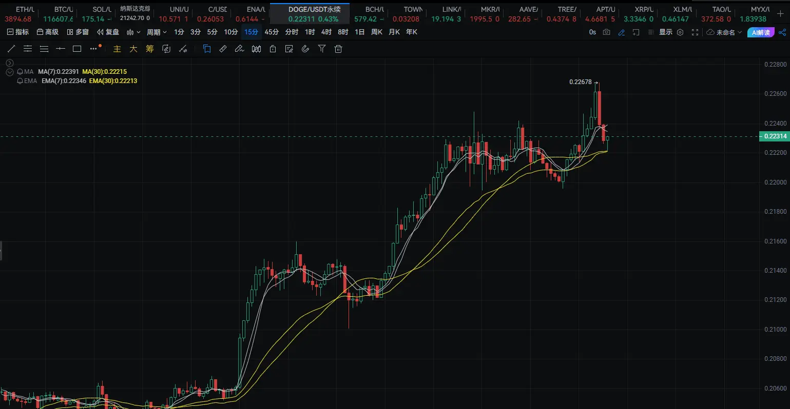The image size is (790, 409).
Task: Click the looped edit drawing icon
Action: (x=166, y=49)
